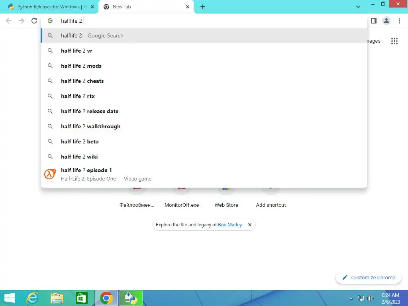Screen dimensions: 408x306
Task: Close the New Tab tab
Action: pyautogui.click(x=188, y=7)
